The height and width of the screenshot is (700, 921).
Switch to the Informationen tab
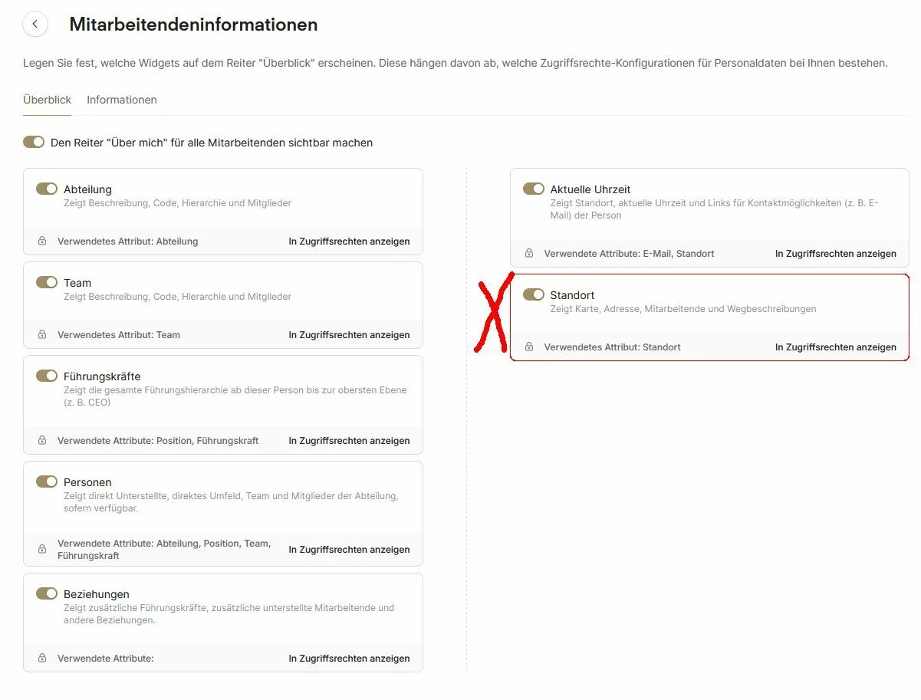122,100
